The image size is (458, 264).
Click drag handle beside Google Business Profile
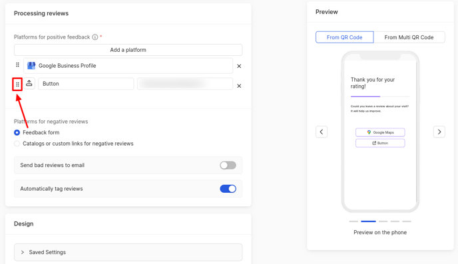(x=17, y=65)
